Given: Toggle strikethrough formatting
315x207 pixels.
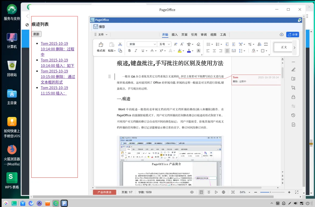Looking at the screenshot, I should [152, 51].
